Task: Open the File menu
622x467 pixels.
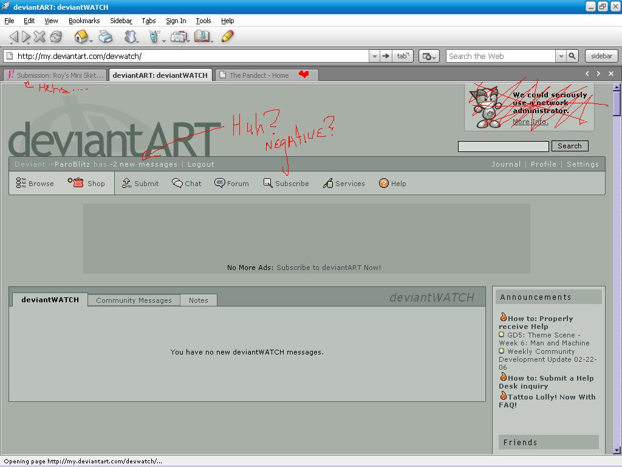Action: [x=9, y=21]
